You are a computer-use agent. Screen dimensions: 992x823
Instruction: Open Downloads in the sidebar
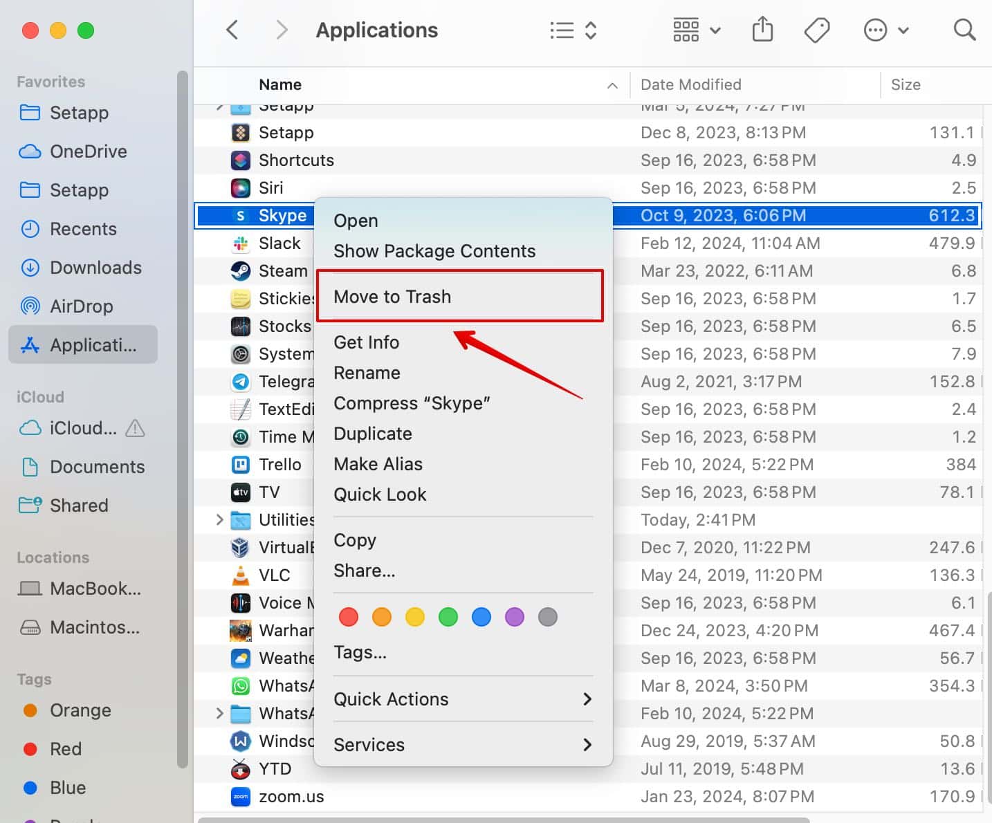pos(95,268)
